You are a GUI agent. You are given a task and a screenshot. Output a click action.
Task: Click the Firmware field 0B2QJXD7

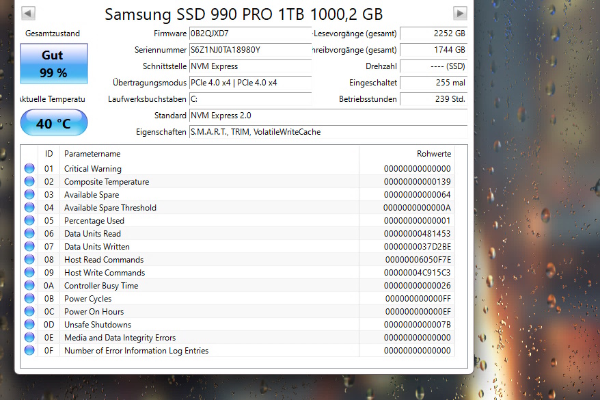[x=251, y=34]
